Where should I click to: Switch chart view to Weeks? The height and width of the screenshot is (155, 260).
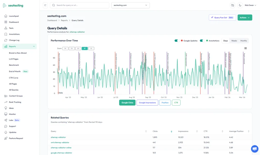(234, 40)
